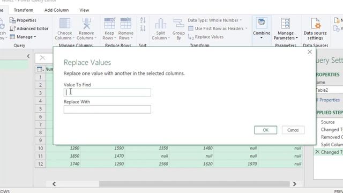This screenshot has width=343, height=193.
Task: Click the Choose Columns icon
Action: click(65, 24)
